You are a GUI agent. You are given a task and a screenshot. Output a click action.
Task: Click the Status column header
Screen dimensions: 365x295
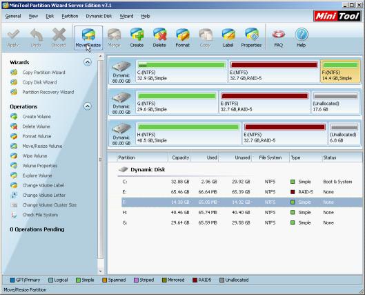(x=342, y=158)
